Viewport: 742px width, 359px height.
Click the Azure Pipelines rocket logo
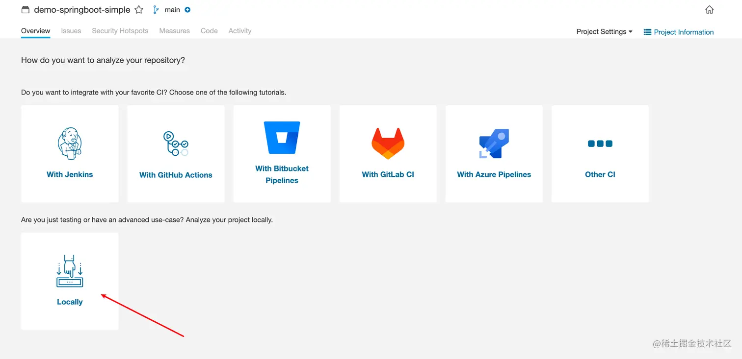[x=494, y=144]
